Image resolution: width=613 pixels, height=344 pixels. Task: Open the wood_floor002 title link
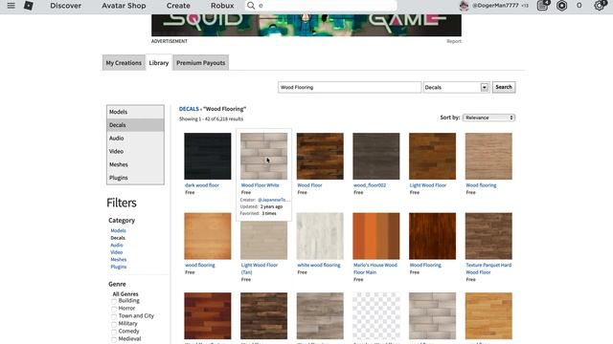pos(370,185)
